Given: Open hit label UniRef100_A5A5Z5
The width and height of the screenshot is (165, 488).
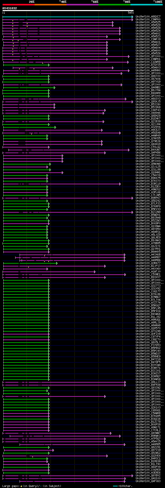Looking at the screenshot, I should 148,22.
